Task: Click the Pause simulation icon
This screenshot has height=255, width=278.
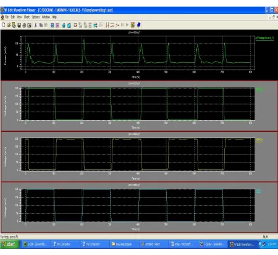Action: (x=122, y=25)
